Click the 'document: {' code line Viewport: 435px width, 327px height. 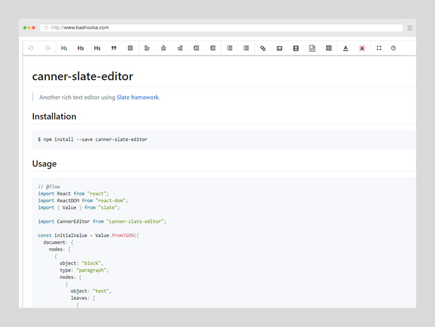tap(58, 242)
